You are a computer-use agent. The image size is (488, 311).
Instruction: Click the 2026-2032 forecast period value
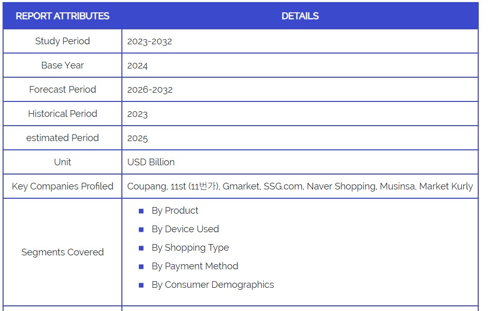coord(150,90)
